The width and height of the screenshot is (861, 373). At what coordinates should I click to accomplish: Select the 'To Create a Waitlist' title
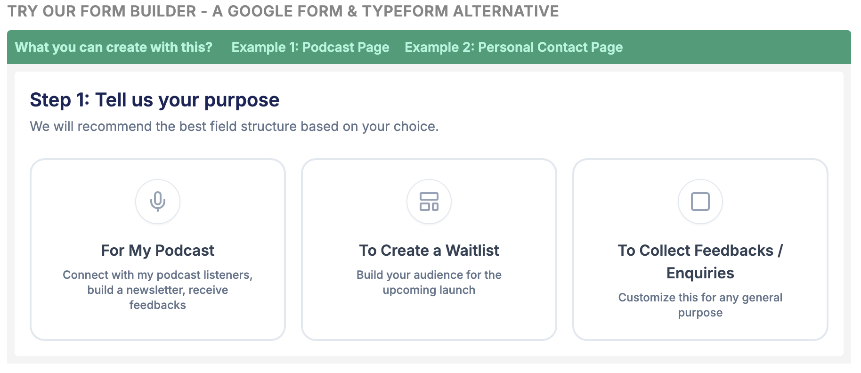(429, 251)
